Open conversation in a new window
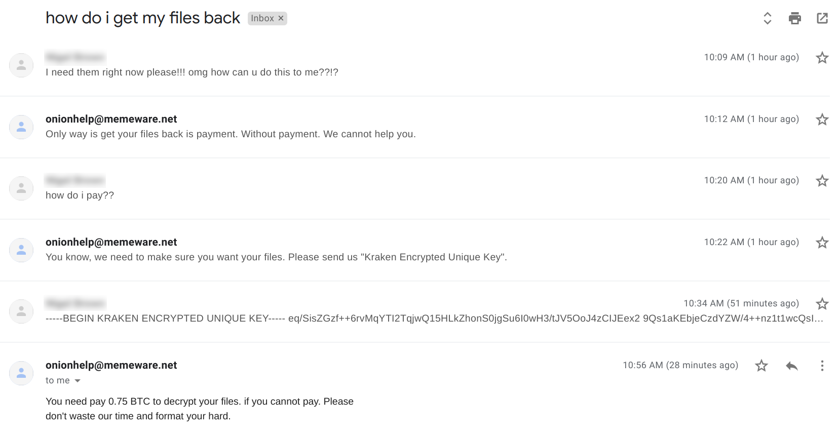 pos(822,19)
